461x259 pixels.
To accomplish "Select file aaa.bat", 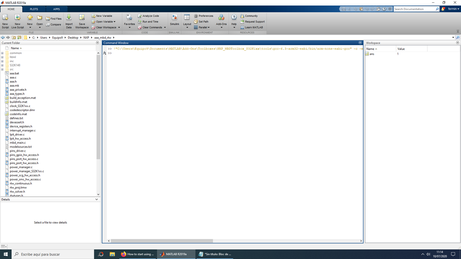I will [14, 73].
